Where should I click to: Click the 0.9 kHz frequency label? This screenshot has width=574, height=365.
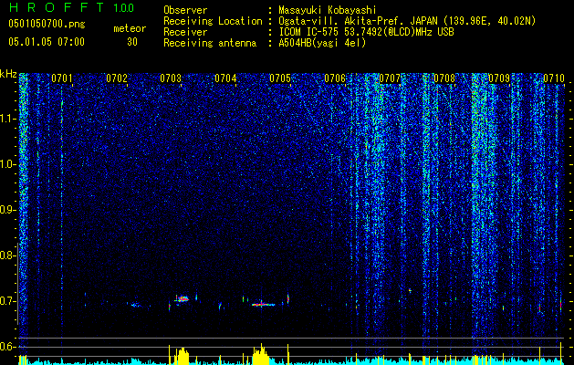tap(6, 210)
